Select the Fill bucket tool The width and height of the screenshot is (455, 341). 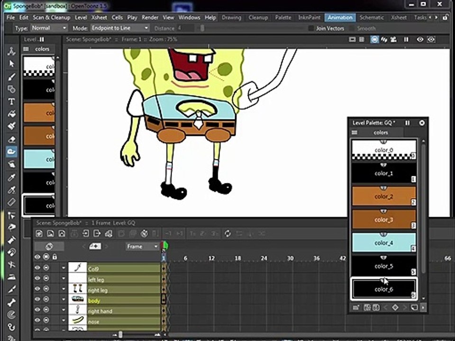click(x=11, y=114)
